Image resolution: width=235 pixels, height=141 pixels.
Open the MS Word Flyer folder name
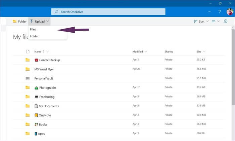click(x=44, y=69)
